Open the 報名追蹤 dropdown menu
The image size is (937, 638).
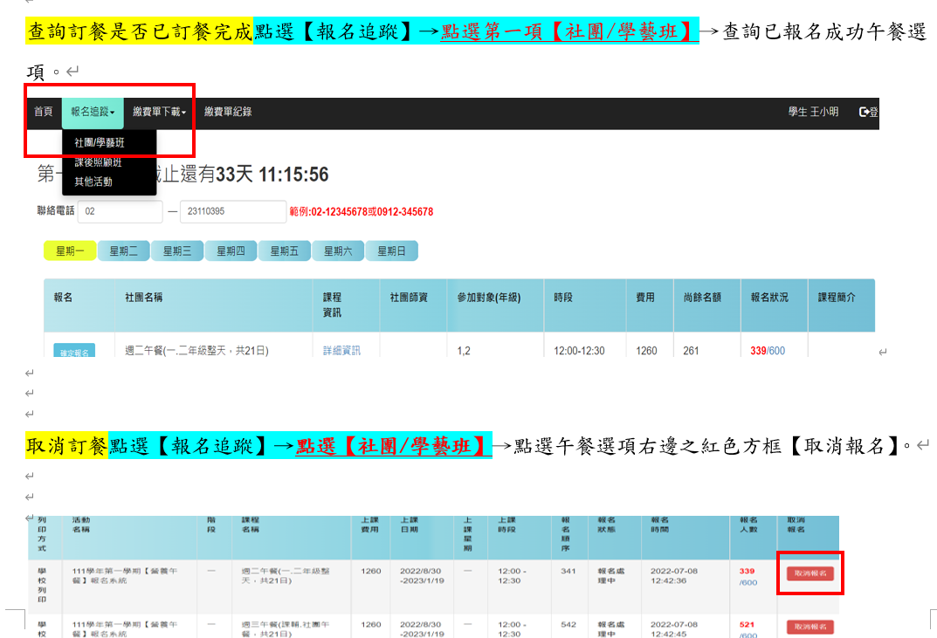(93, 112)
